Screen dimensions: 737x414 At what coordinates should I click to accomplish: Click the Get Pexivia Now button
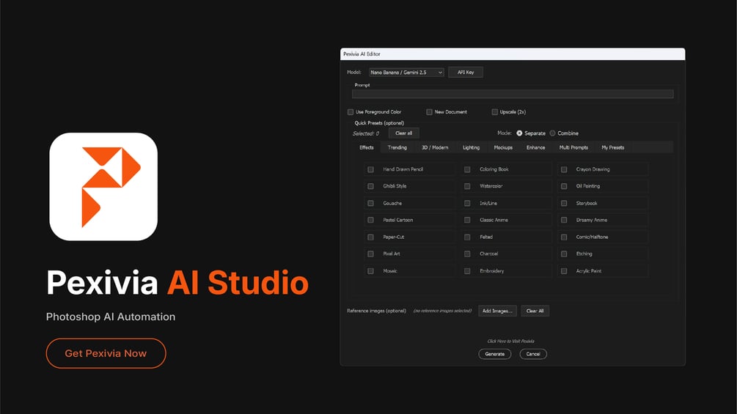[106, 353]
